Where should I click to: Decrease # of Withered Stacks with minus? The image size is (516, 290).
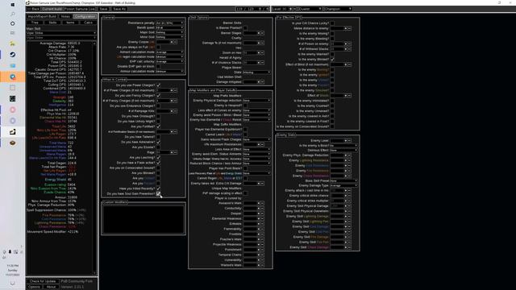pyautogui.click(x=349, y=49)
